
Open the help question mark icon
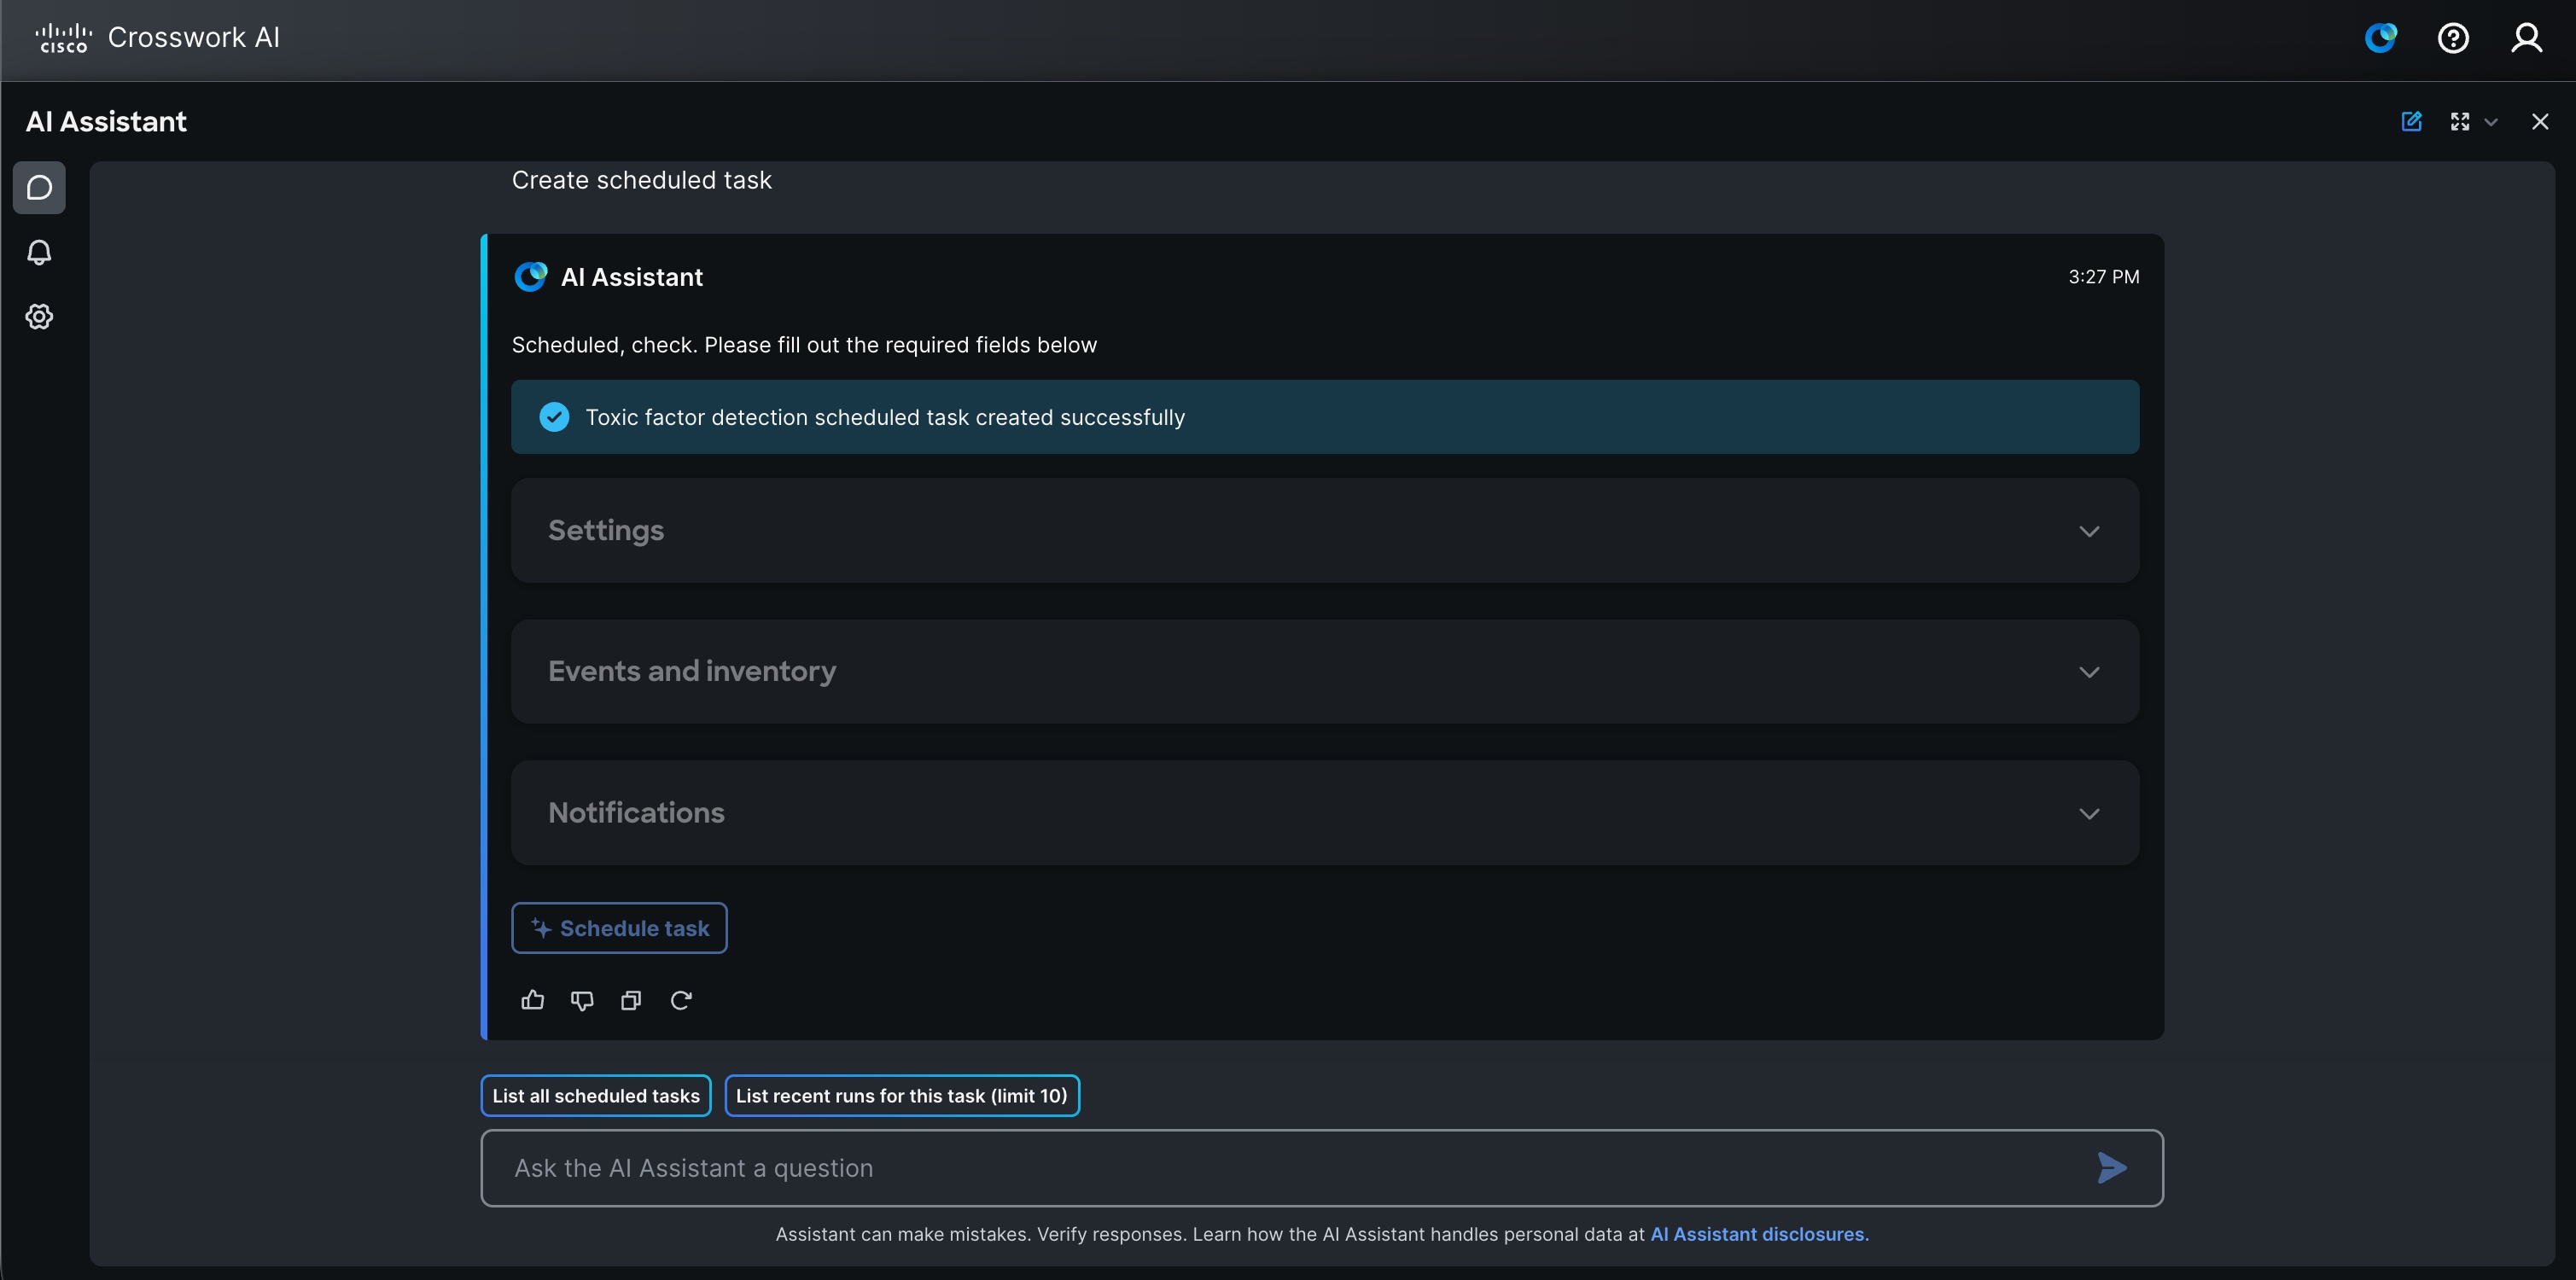click(x=2453, y=38)
